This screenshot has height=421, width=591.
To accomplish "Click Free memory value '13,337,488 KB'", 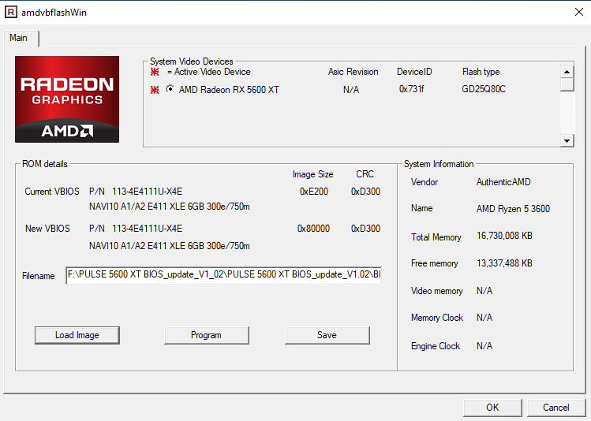I will pos(504,263).
